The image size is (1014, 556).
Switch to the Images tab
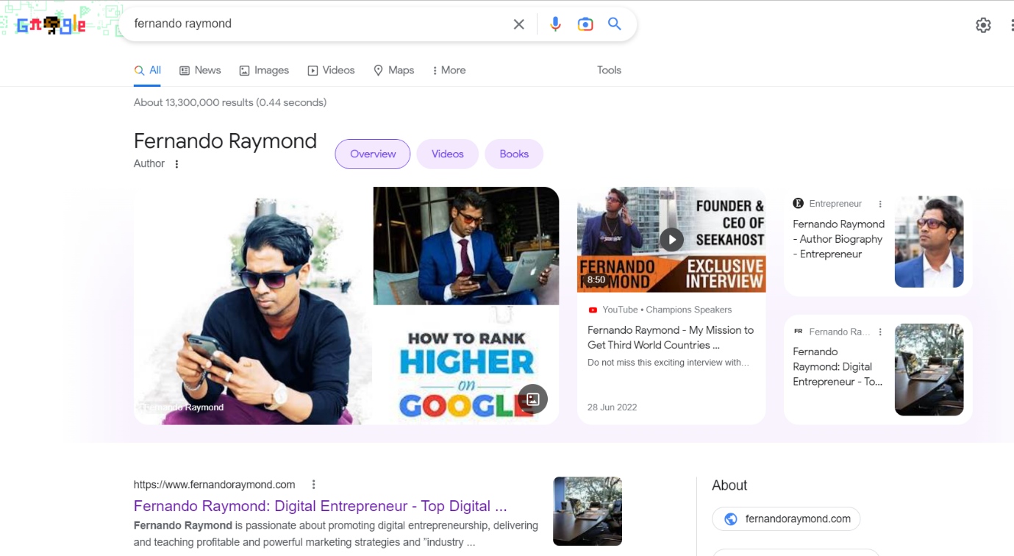click(x=264, y=70)
